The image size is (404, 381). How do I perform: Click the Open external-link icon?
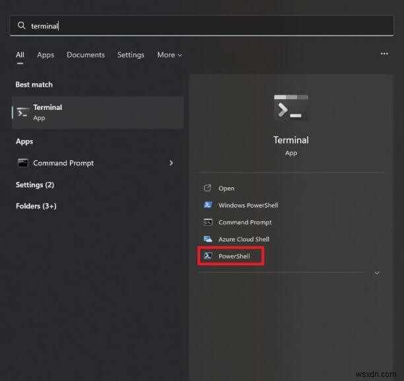tap(207, 188)
